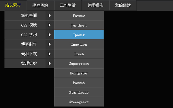
Task: Expand the CSS 模版 submenu arrow
Action: tap(50, 25)
